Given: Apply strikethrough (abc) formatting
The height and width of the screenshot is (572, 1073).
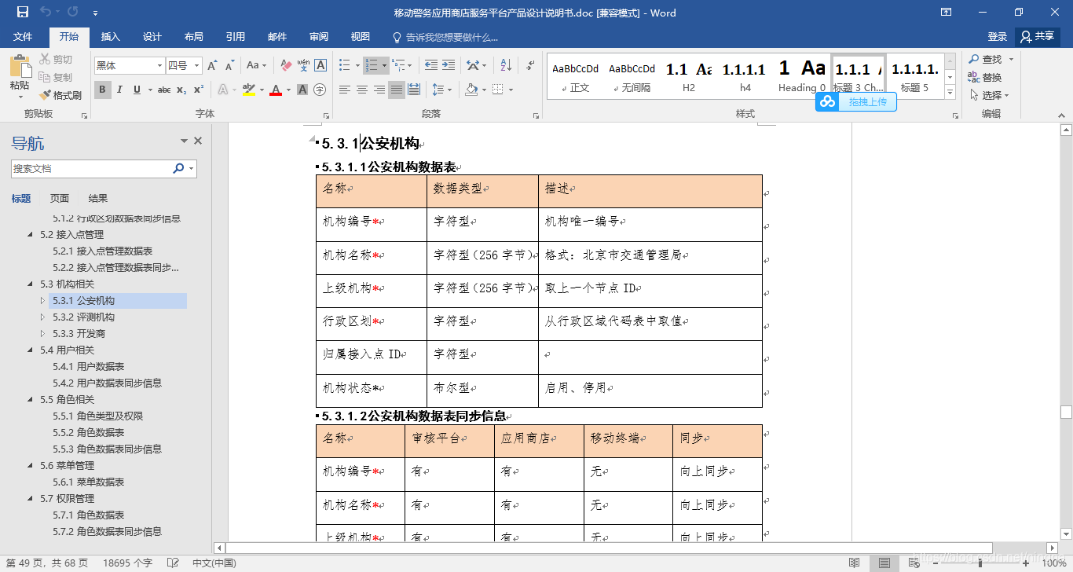Looking at the screenshot, I should pyautogui.click(x=164, y=90).
